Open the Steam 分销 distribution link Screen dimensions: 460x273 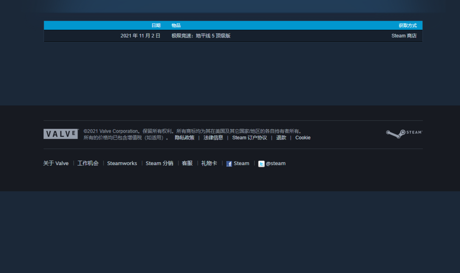coord(159,163)
